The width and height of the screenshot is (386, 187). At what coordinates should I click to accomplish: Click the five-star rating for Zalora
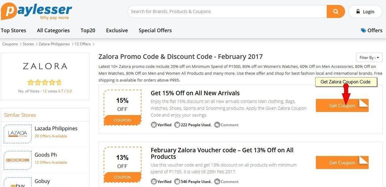pyautogui.click(x=45, y=83)
